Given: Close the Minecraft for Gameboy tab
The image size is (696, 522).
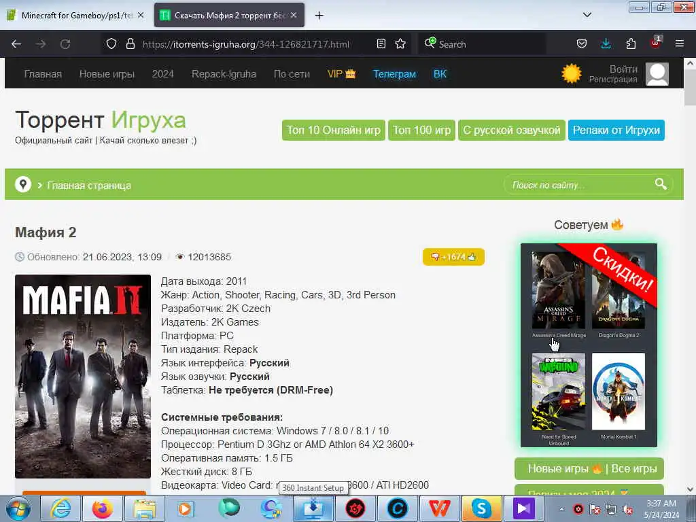Looking at the screenshot, I should click(x=141, y=15).
